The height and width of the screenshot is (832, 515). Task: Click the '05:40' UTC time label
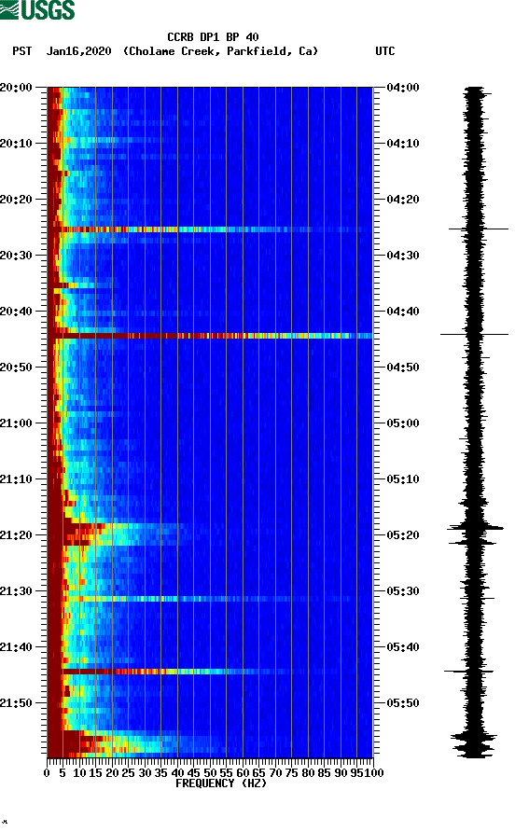tap(403, 647)
